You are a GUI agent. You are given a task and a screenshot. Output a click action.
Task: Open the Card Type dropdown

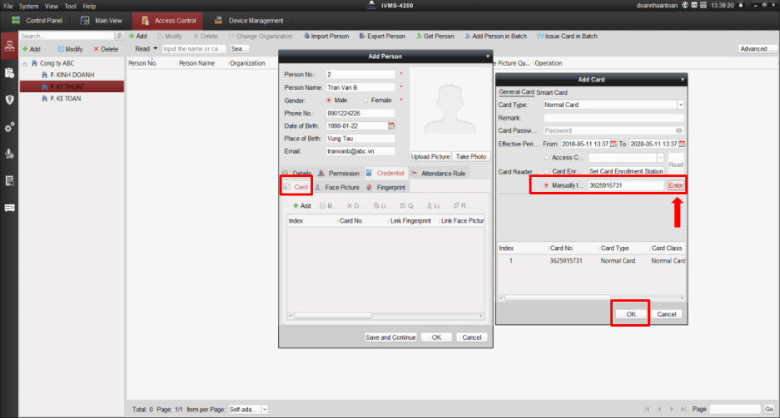(680, 105)
